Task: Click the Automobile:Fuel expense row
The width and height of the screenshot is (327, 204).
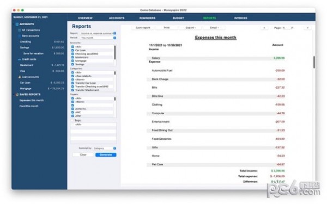Action: pyautogui.click(x=216, y=71)
